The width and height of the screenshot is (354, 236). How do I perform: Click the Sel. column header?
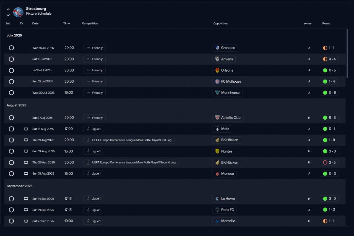pos(8,23)
